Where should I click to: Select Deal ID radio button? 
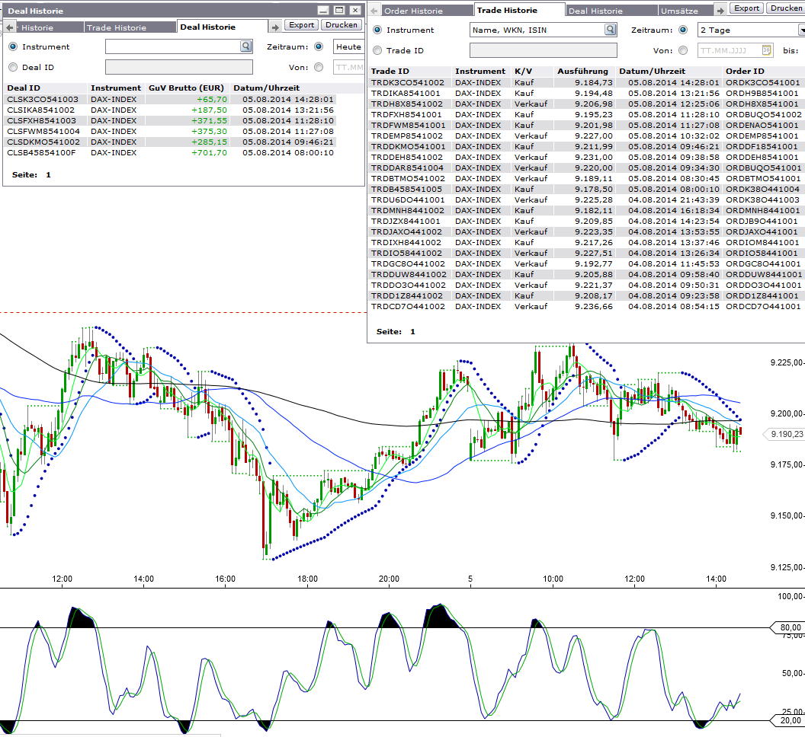coord(14,67)
